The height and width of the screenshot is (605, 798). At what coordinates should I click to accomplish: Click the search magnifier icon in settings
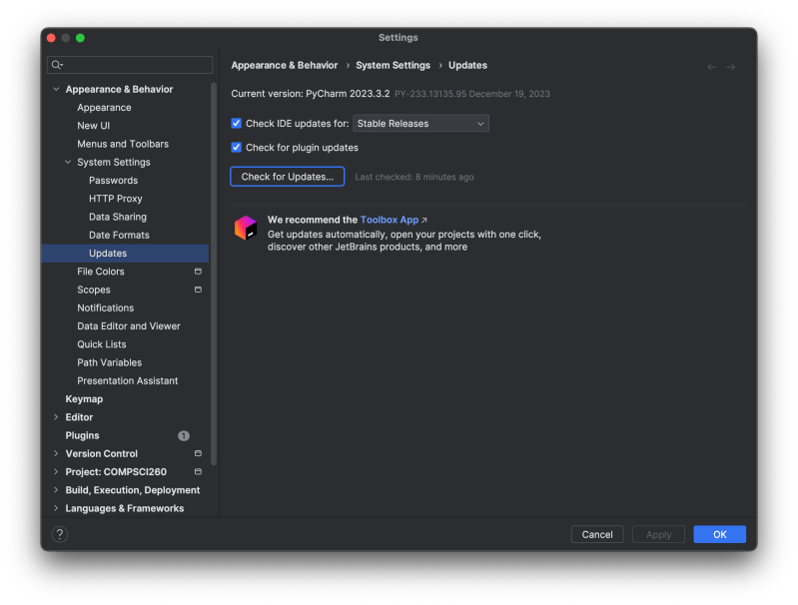coord(57,65)
